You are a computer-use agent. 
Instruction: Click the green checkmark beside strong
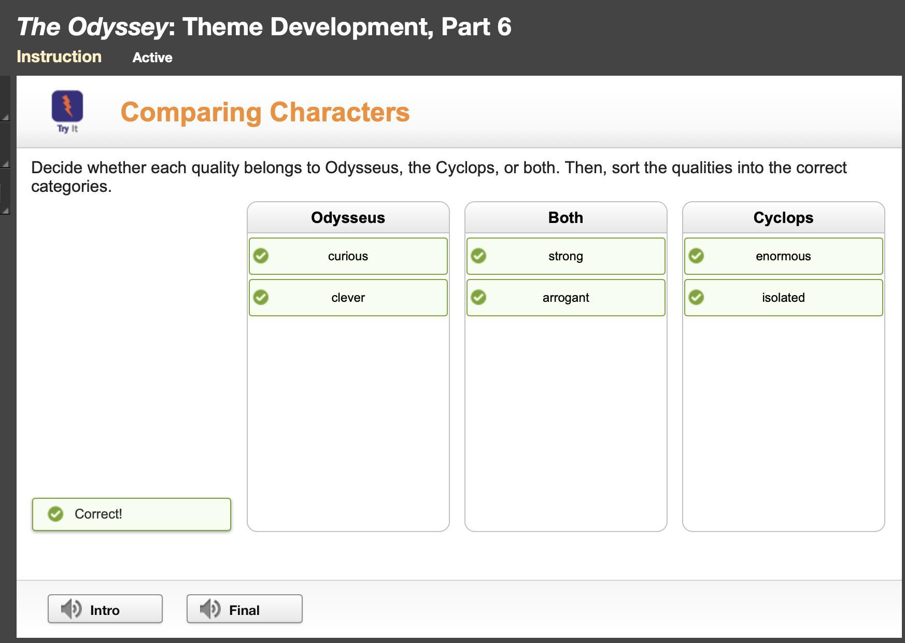[478, 256]
